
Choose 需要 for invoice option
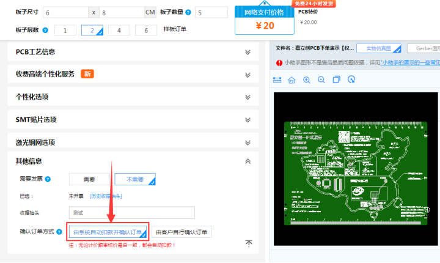click(x=89, y=179)
